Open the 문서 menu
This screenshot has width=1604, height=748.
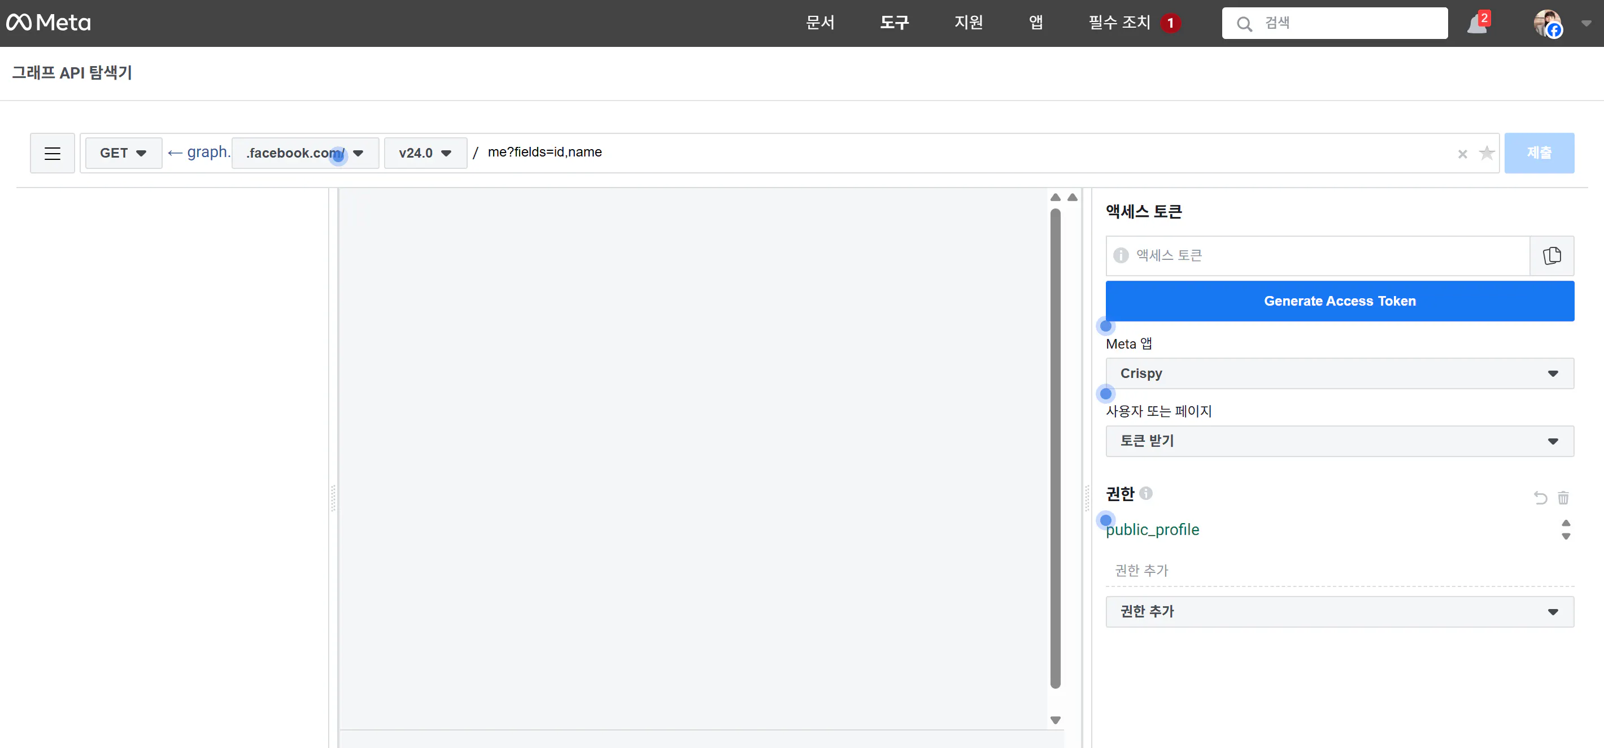pyautogui.click(x=820, y=23)
